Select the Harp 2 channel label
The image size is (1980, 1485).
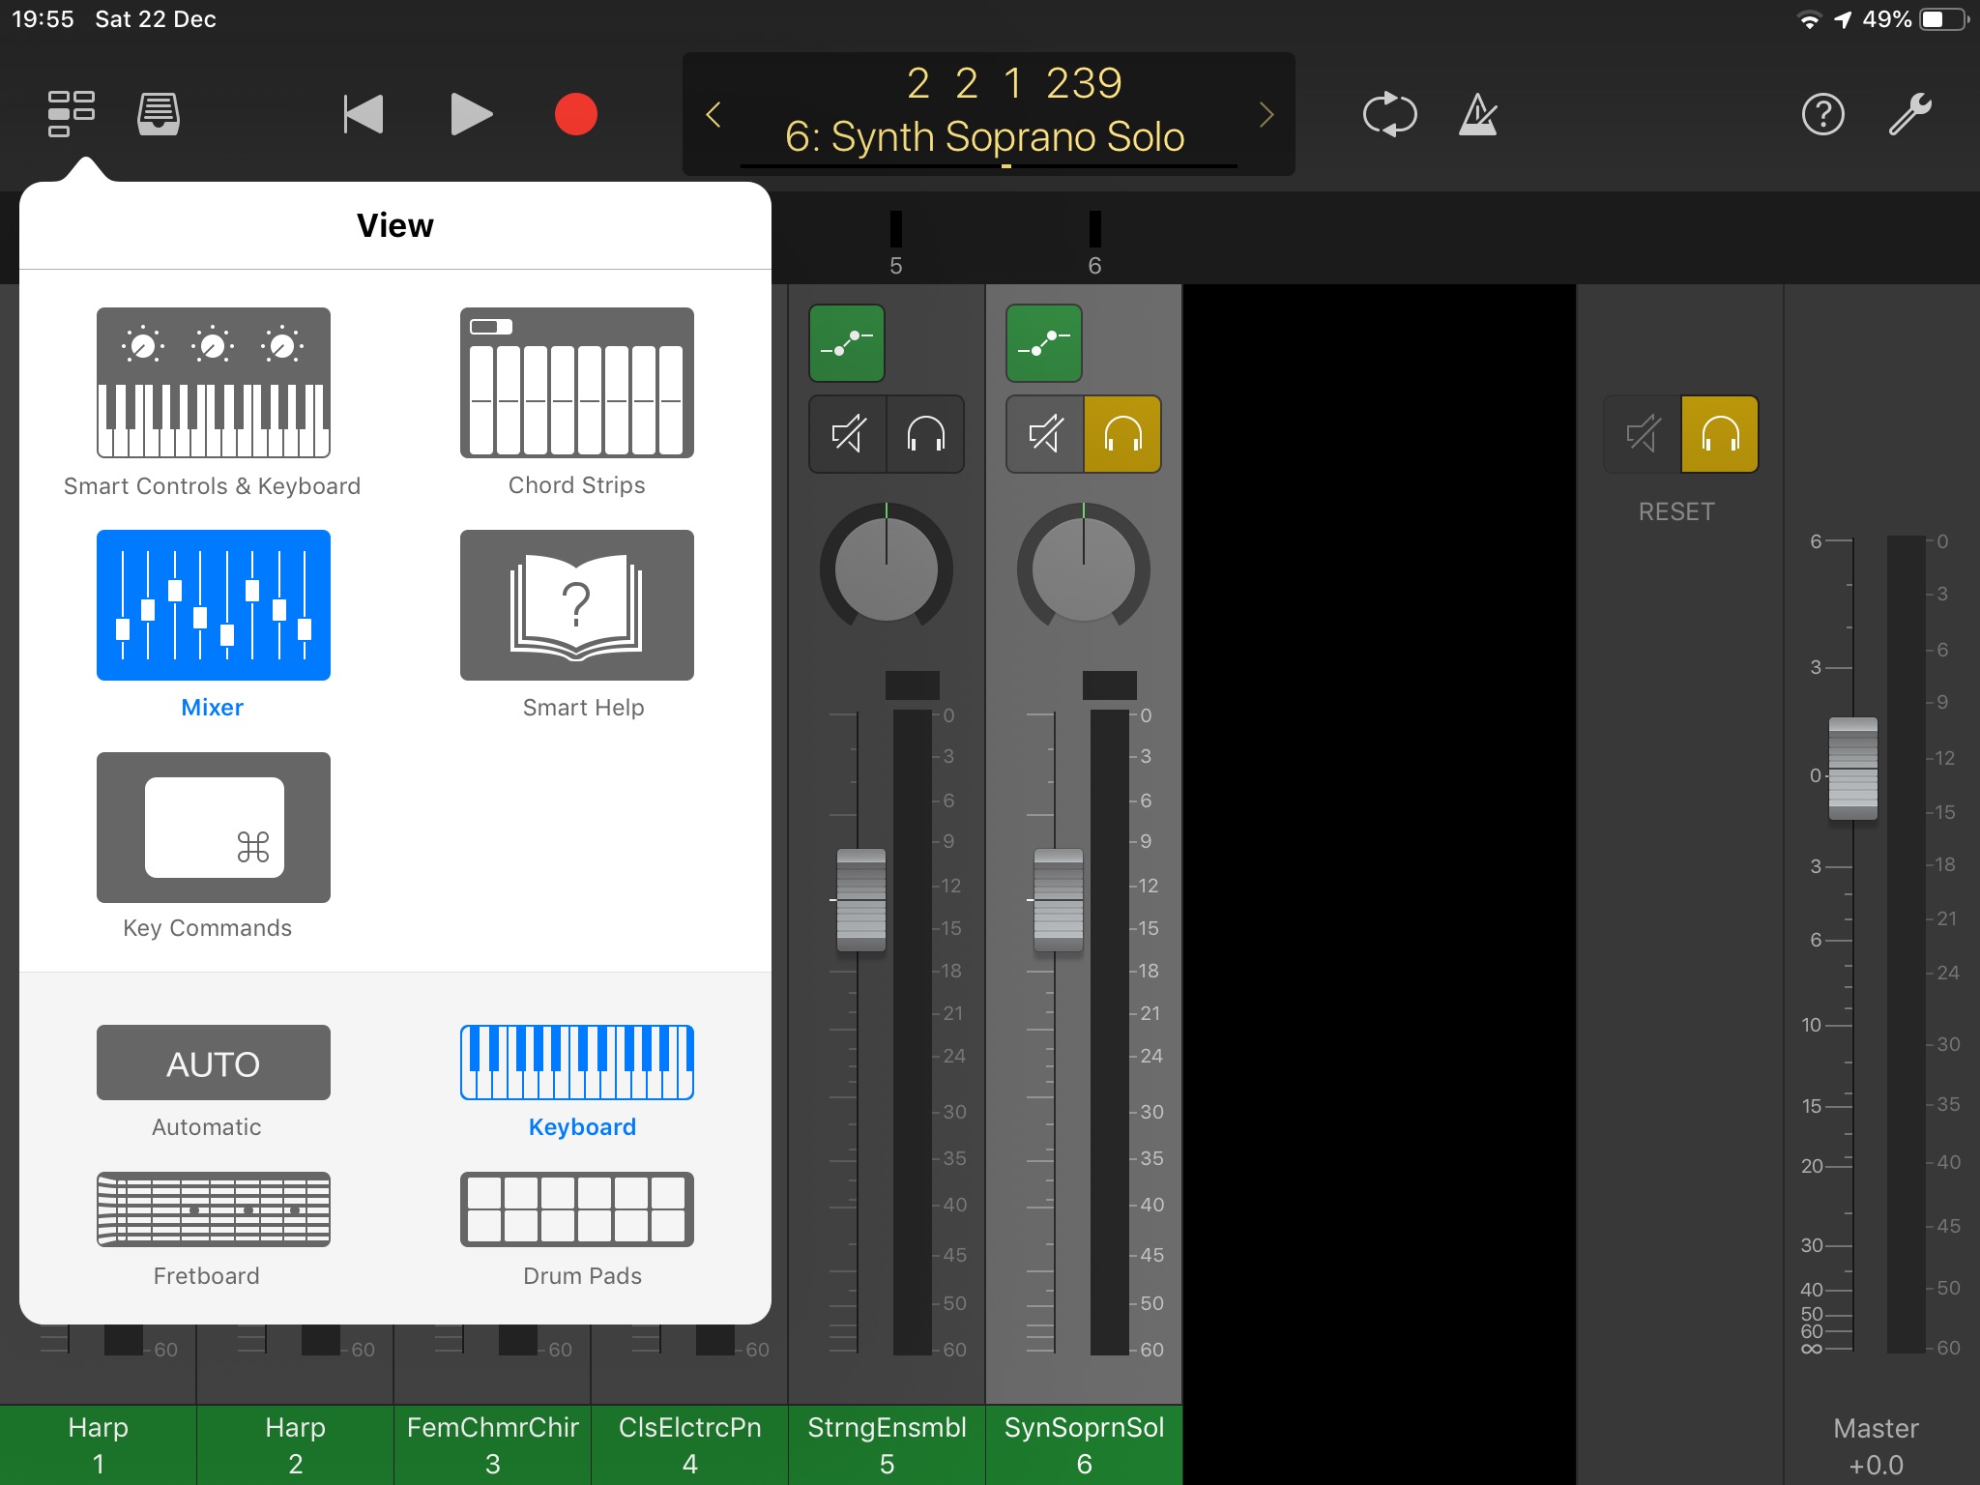click(x=295, y=1444)
